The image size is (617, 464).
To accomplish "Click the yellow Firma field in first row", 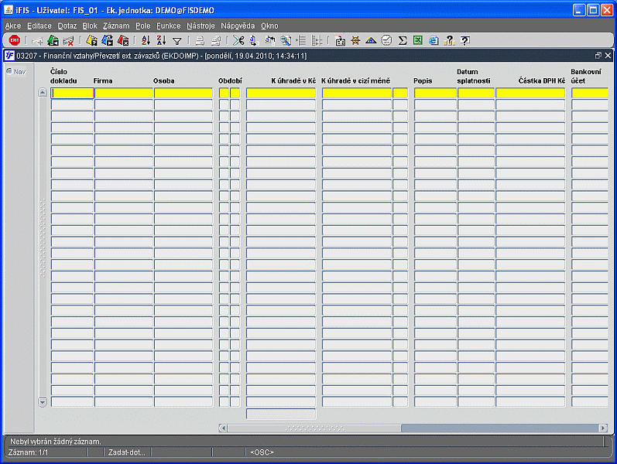I will pyautogui.click(x=124, y=93).
